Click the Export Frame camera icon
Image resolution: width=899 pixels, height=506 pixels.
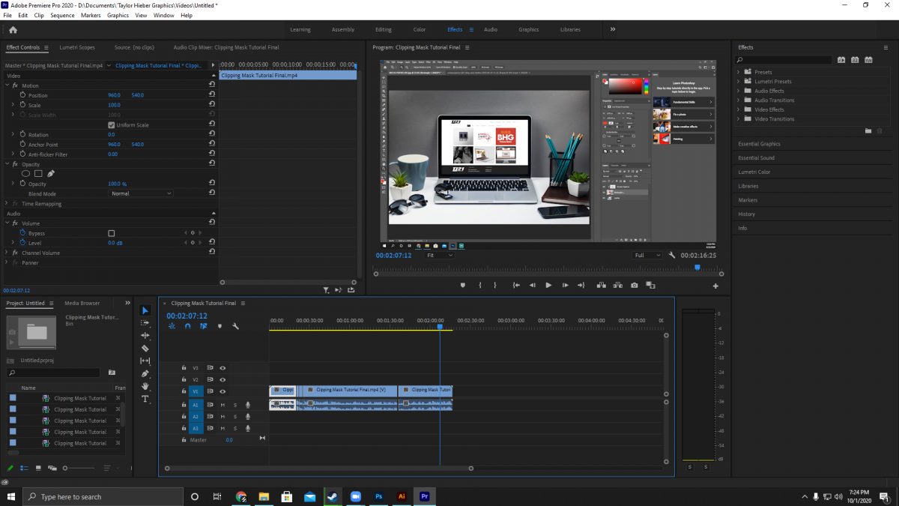[635, 286]
